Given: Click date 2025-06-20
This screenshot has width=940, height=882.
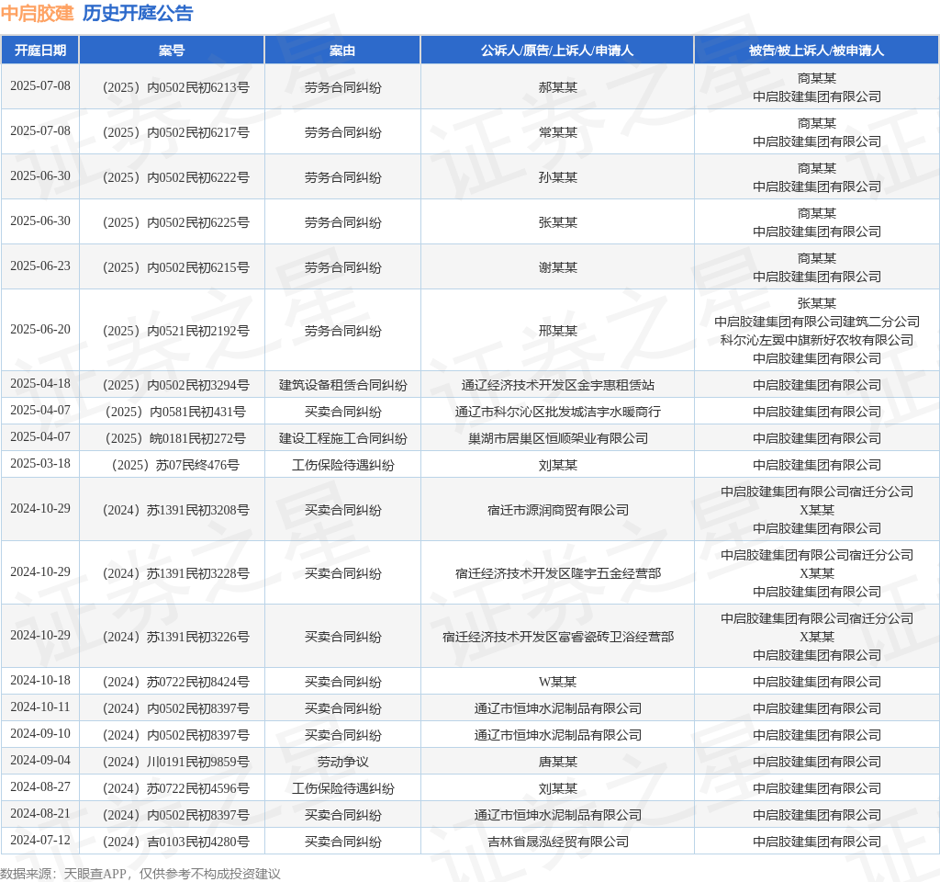Looking at the screenshot, I should (x=40, y=330).
